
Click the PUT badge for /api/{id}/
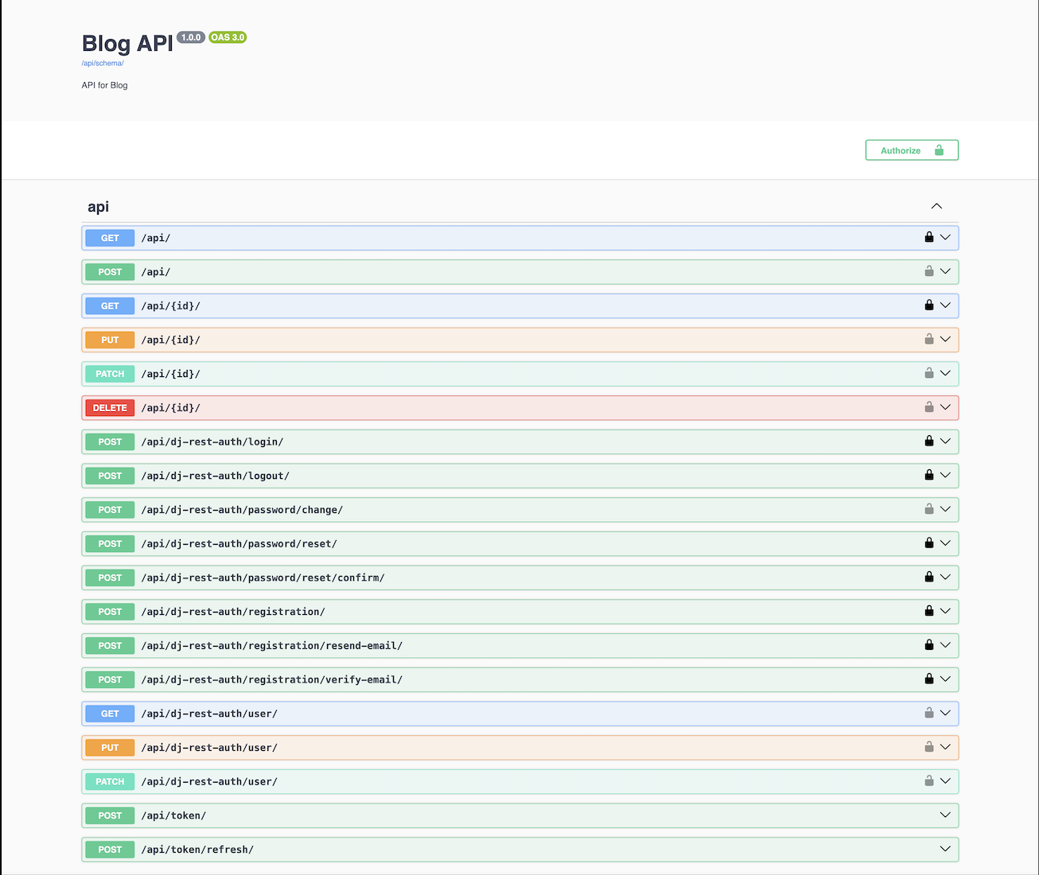tap(110, 340)
